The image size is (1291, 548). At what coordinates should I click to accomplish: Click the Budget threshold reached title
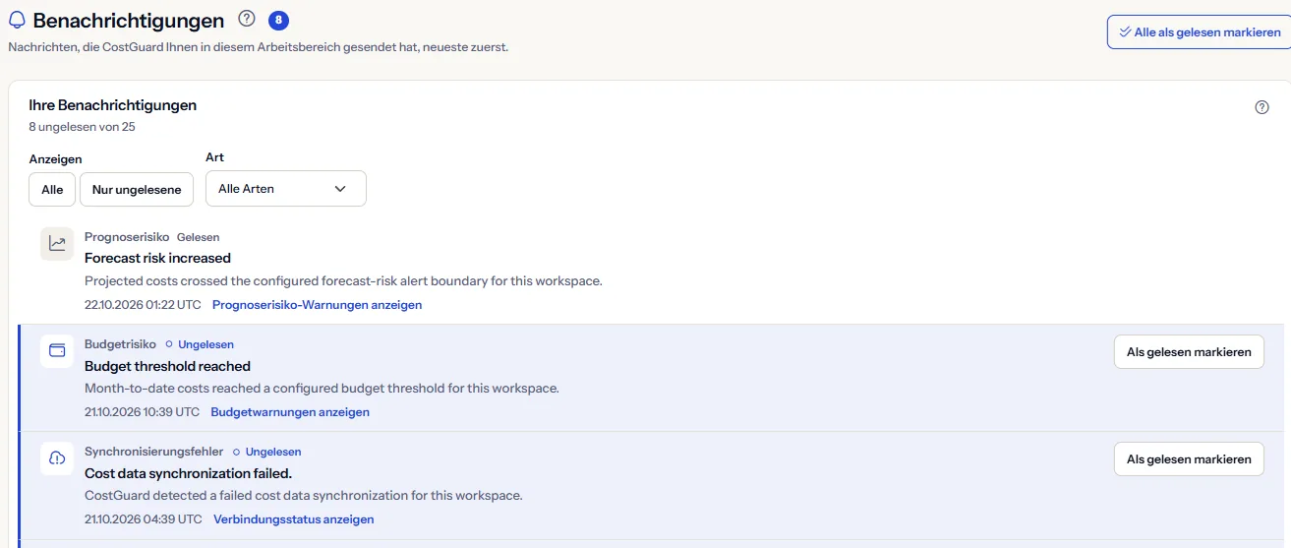(167, 366)
